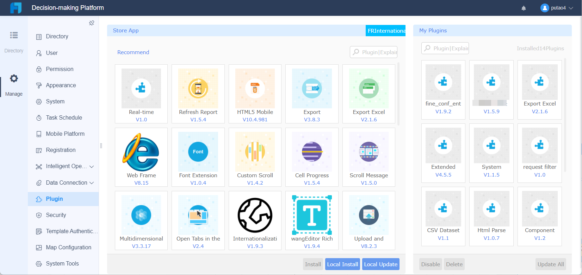Screen dimensions: 582x275
Task: Click the Local Install button
Action: pos(342,264)
